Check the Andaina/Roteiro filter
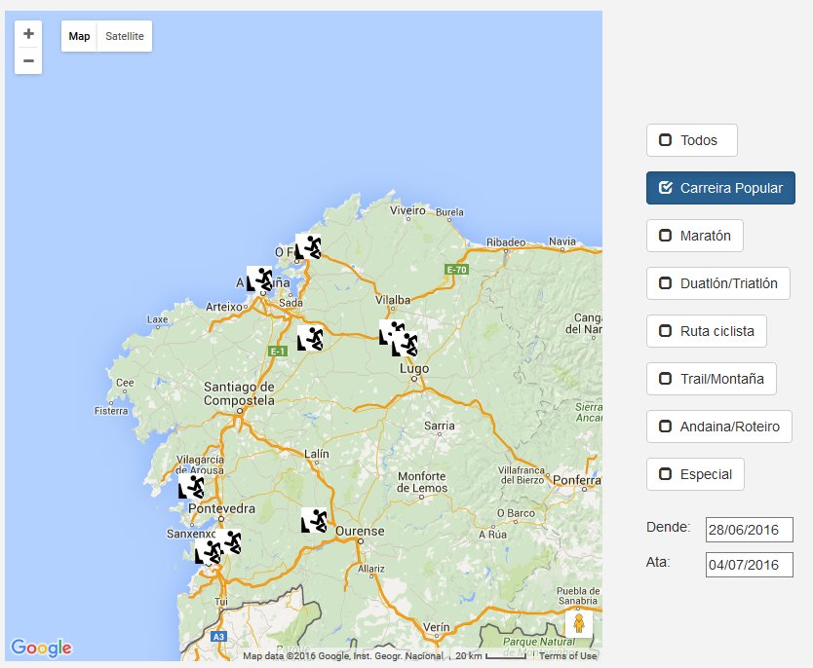 (x=719, y=427)
